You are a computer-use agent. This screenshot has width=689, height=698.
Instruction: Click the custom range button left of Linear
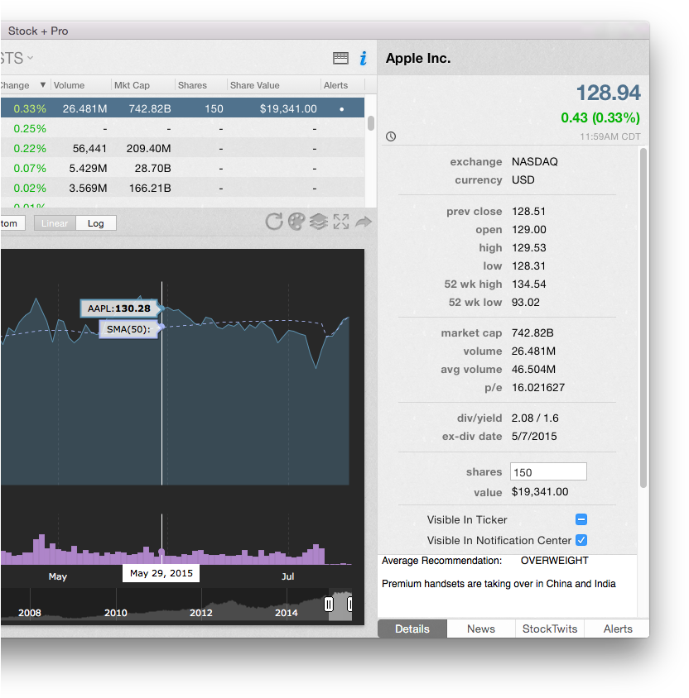(12, 223)
